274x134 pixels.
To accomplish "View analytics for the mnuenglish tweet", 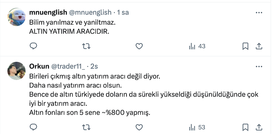I will [x=197, y=46].
